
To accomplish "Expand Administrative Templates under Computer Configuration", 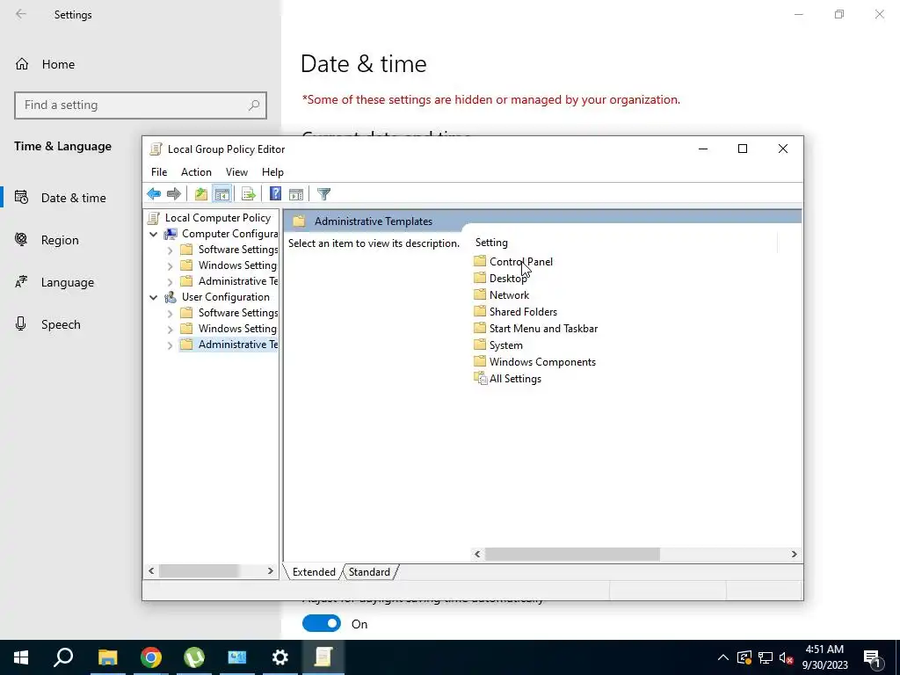I will [x=170, y=282].
